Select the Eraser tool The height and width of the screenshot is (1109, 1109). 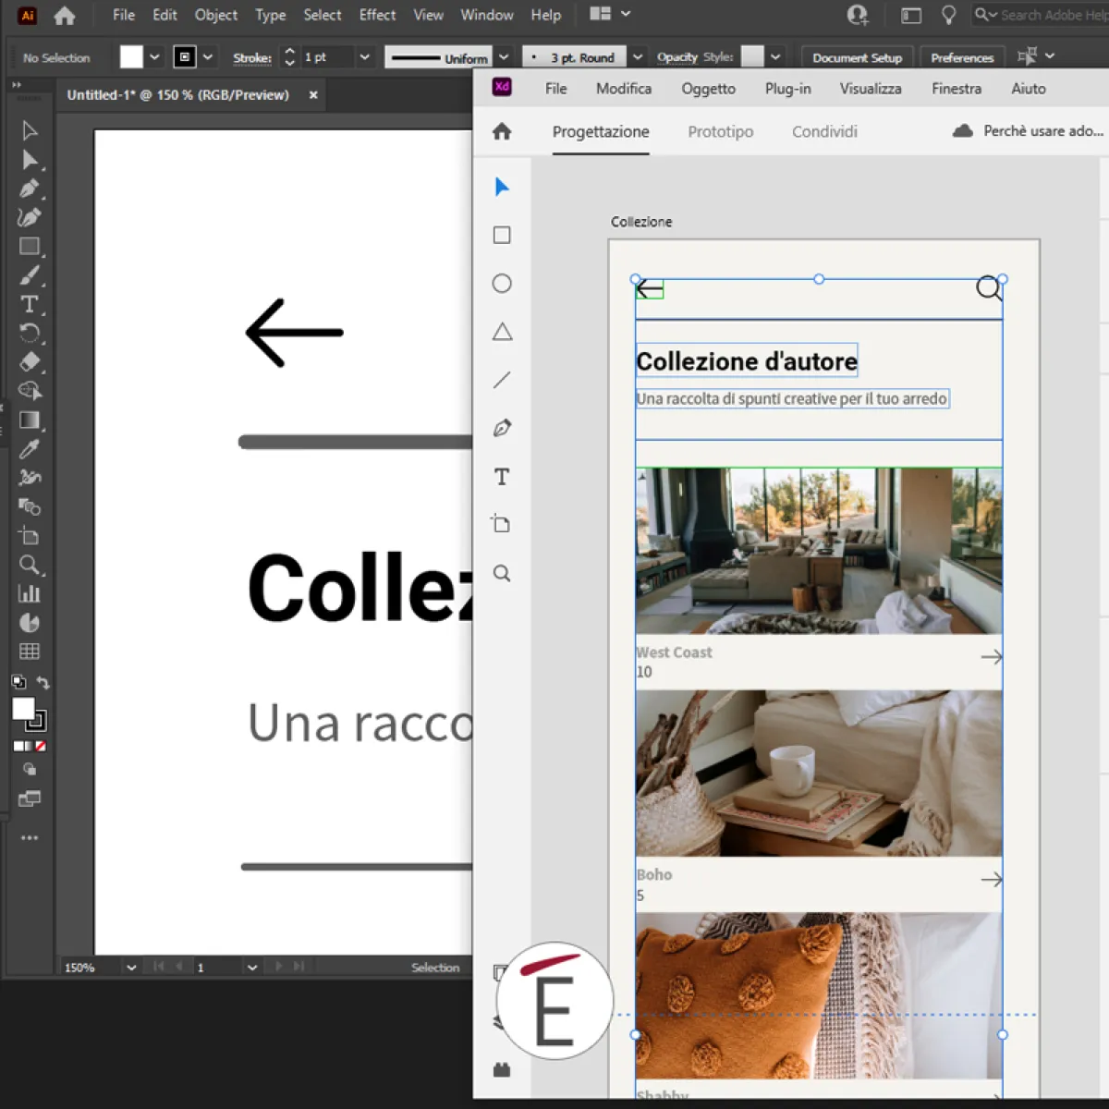pyautogui.click(x=29, y=362)
